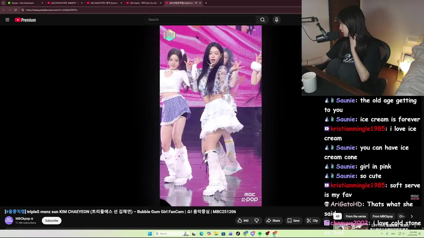Close the Stream - Kick Dashboard tab
Screen dimensions: 424x238
coord(42,3)
